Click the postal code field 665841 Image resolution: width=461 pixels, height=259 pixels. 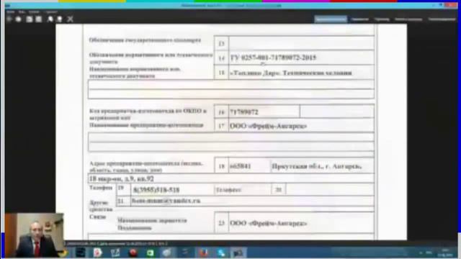pyautogui.click(x=249, y=166)
